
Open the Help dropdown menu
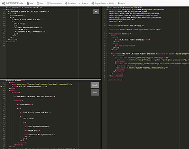click(121, 3)
